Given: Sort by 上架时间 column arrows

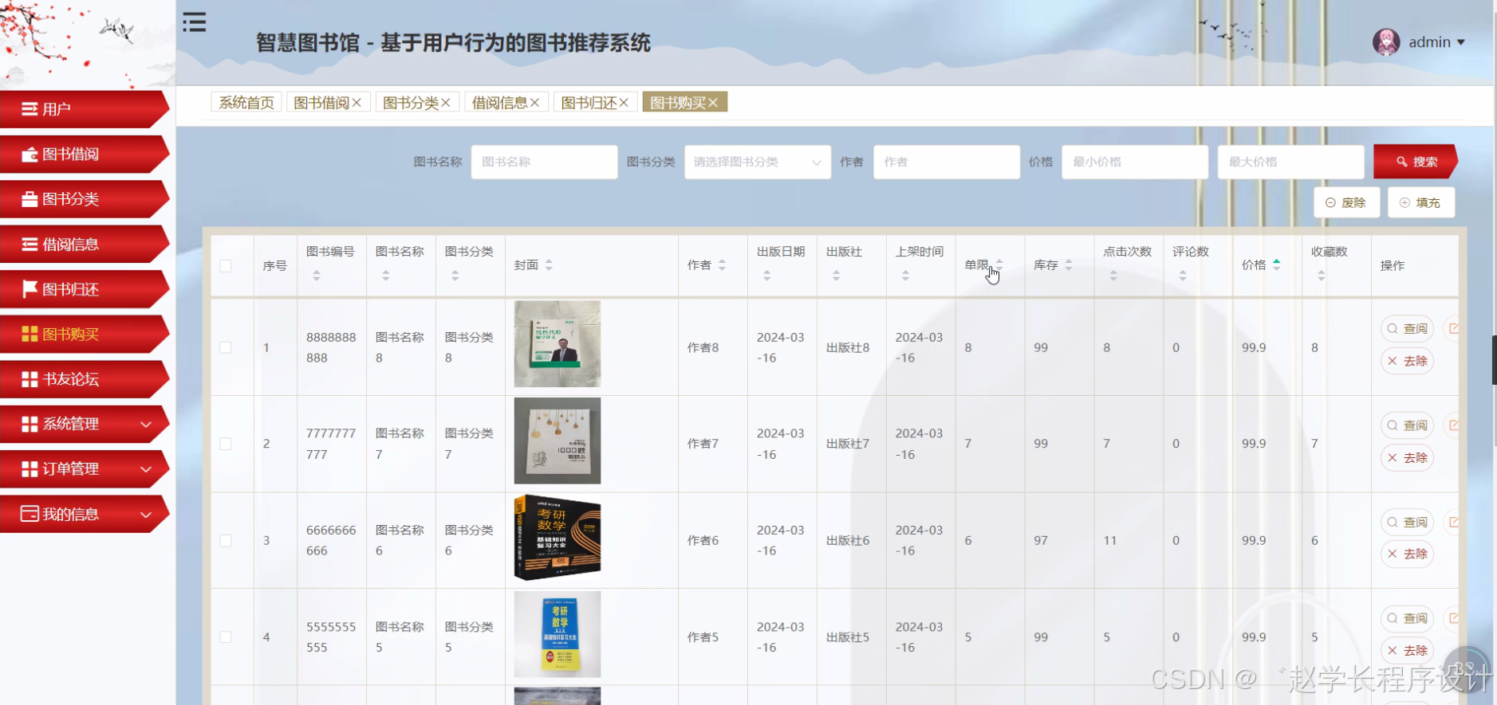Looking at the screenshot, I should click(905, 276).
